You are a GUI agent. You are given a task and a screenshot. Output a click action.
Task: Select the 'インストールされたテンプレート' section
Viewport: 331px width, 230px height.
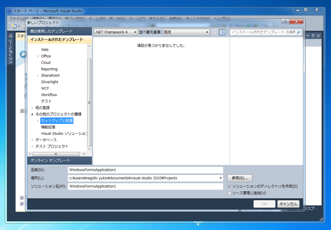[59, 39]
